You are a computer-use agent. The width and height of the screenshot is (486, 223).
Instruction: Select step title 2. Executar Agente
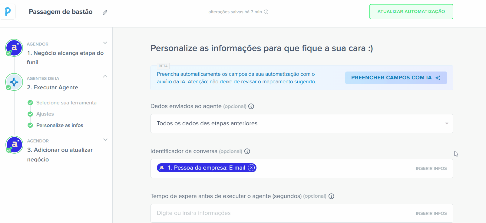(x=52, y=87)
